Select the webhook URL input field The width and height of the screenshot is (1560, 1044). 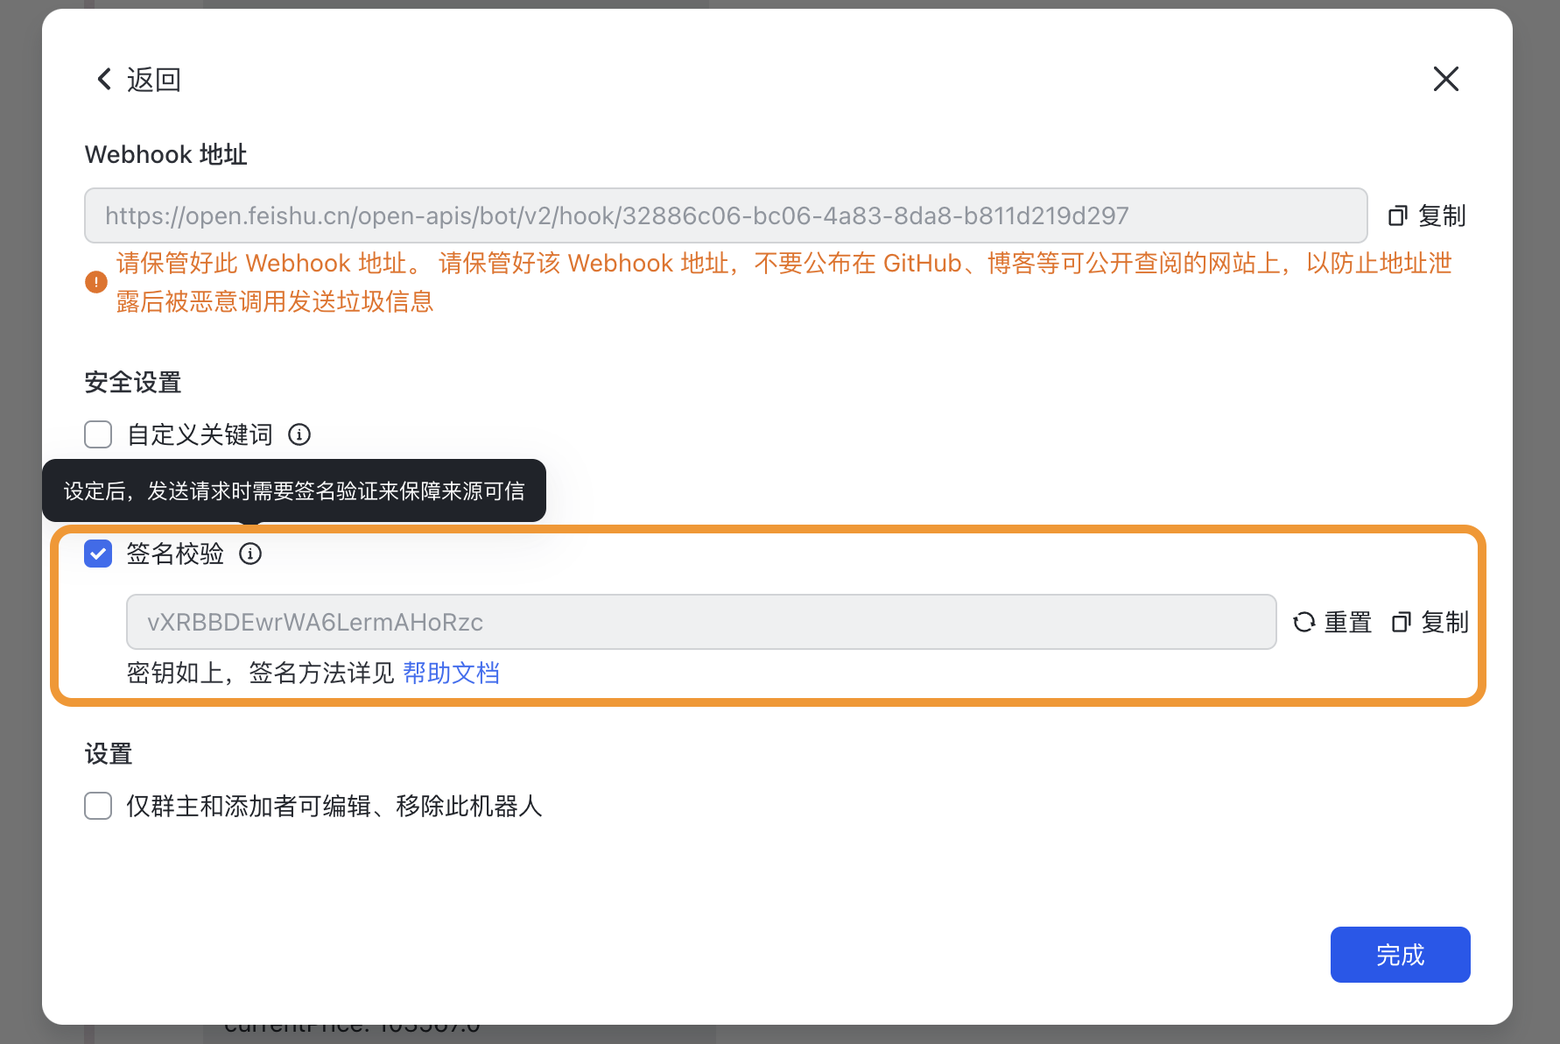(725, 215)
